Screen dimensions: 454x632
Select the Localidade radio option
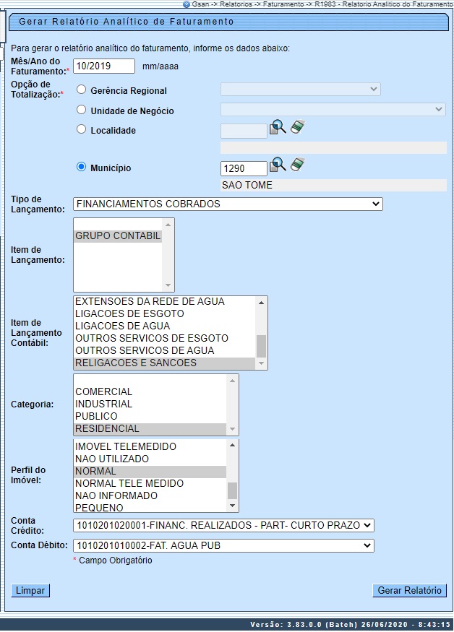click(82, 130)
